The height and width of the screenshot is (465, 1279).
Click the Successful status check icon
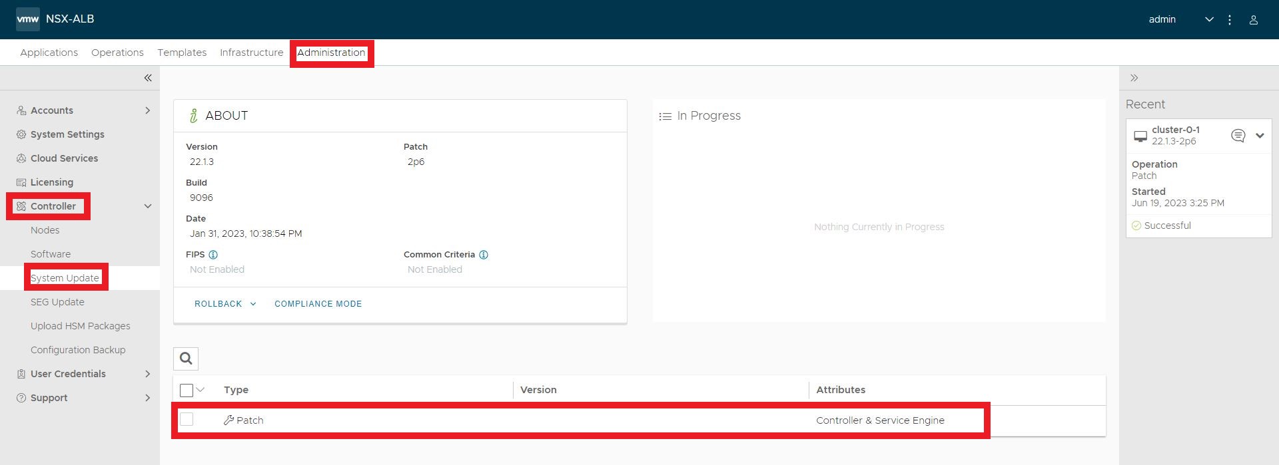click(1136, 226)
